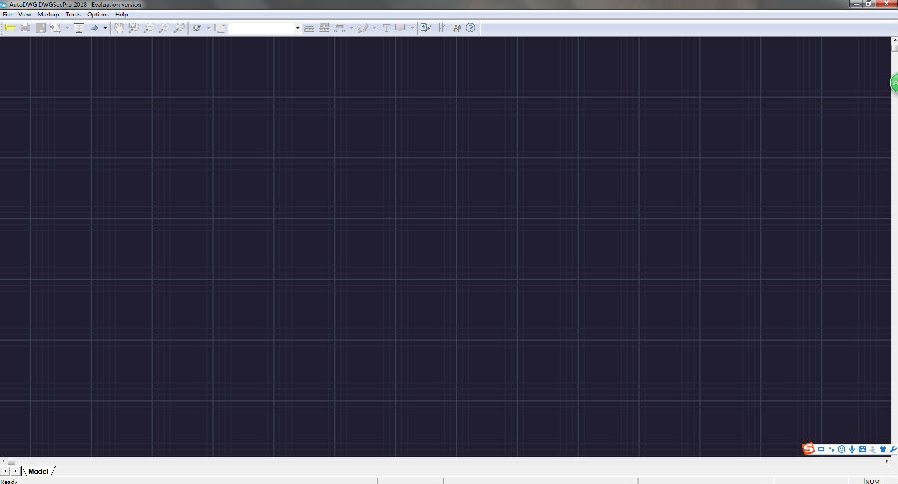Click the Sogou microphone voice input icon
The height and width of the screenshot is (484, 898).
[852, 449]
